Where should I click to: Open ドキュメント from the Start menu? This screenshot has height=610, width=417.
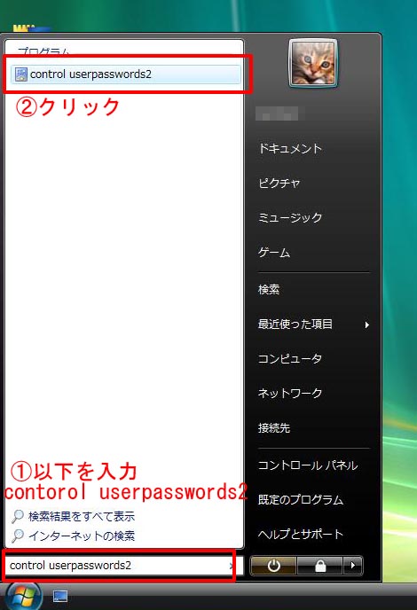(x=290, y=149)
